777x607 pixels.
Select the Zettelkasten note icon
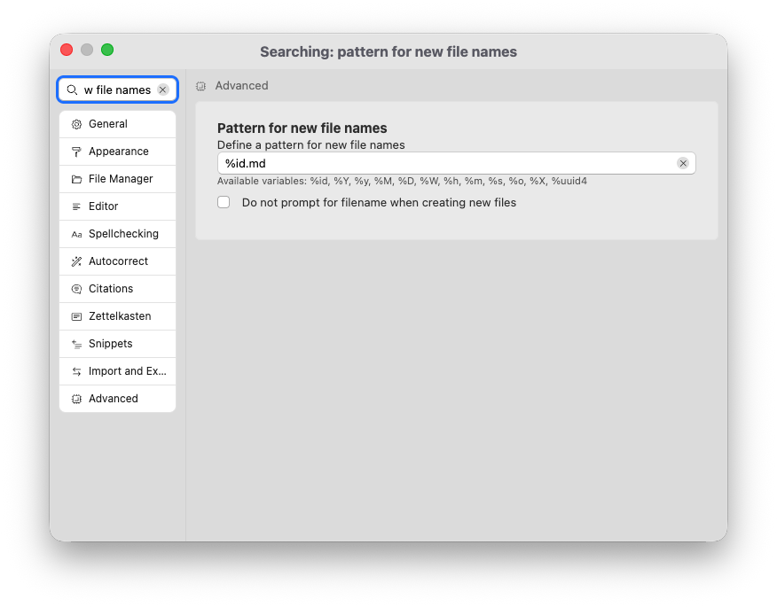[x=76, y=315]
